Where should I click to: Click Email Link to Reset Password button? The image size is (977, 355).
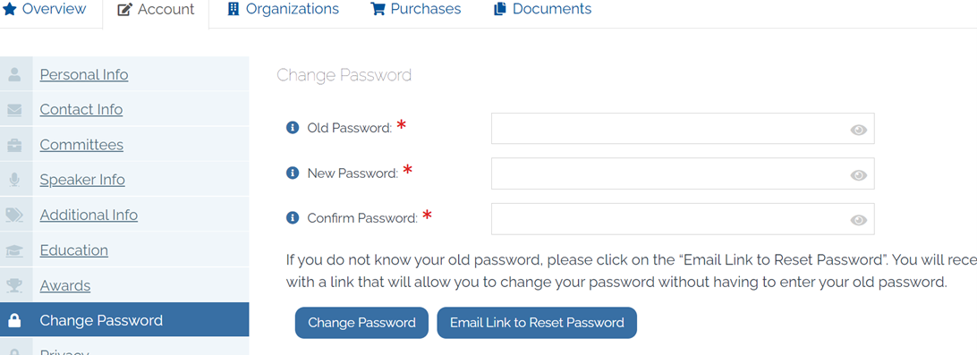click(x=537, y=323)
